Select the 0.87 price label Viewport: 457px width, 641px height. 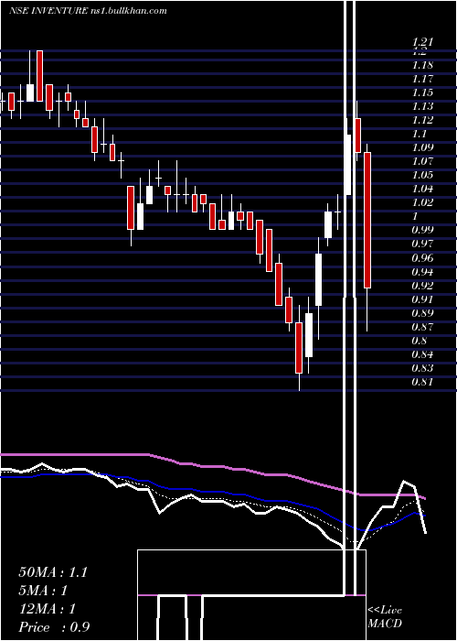[x=422, y=327]
